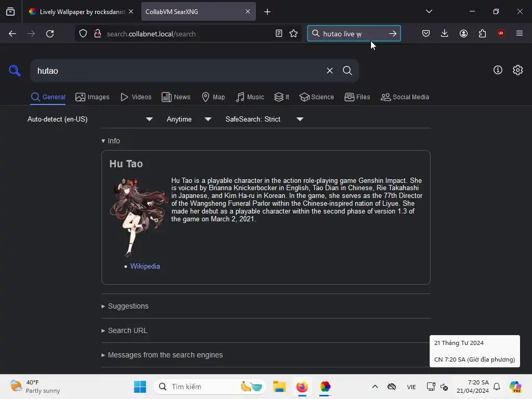Reload the current page
532x399 pixels.
(x=50, y=34)
